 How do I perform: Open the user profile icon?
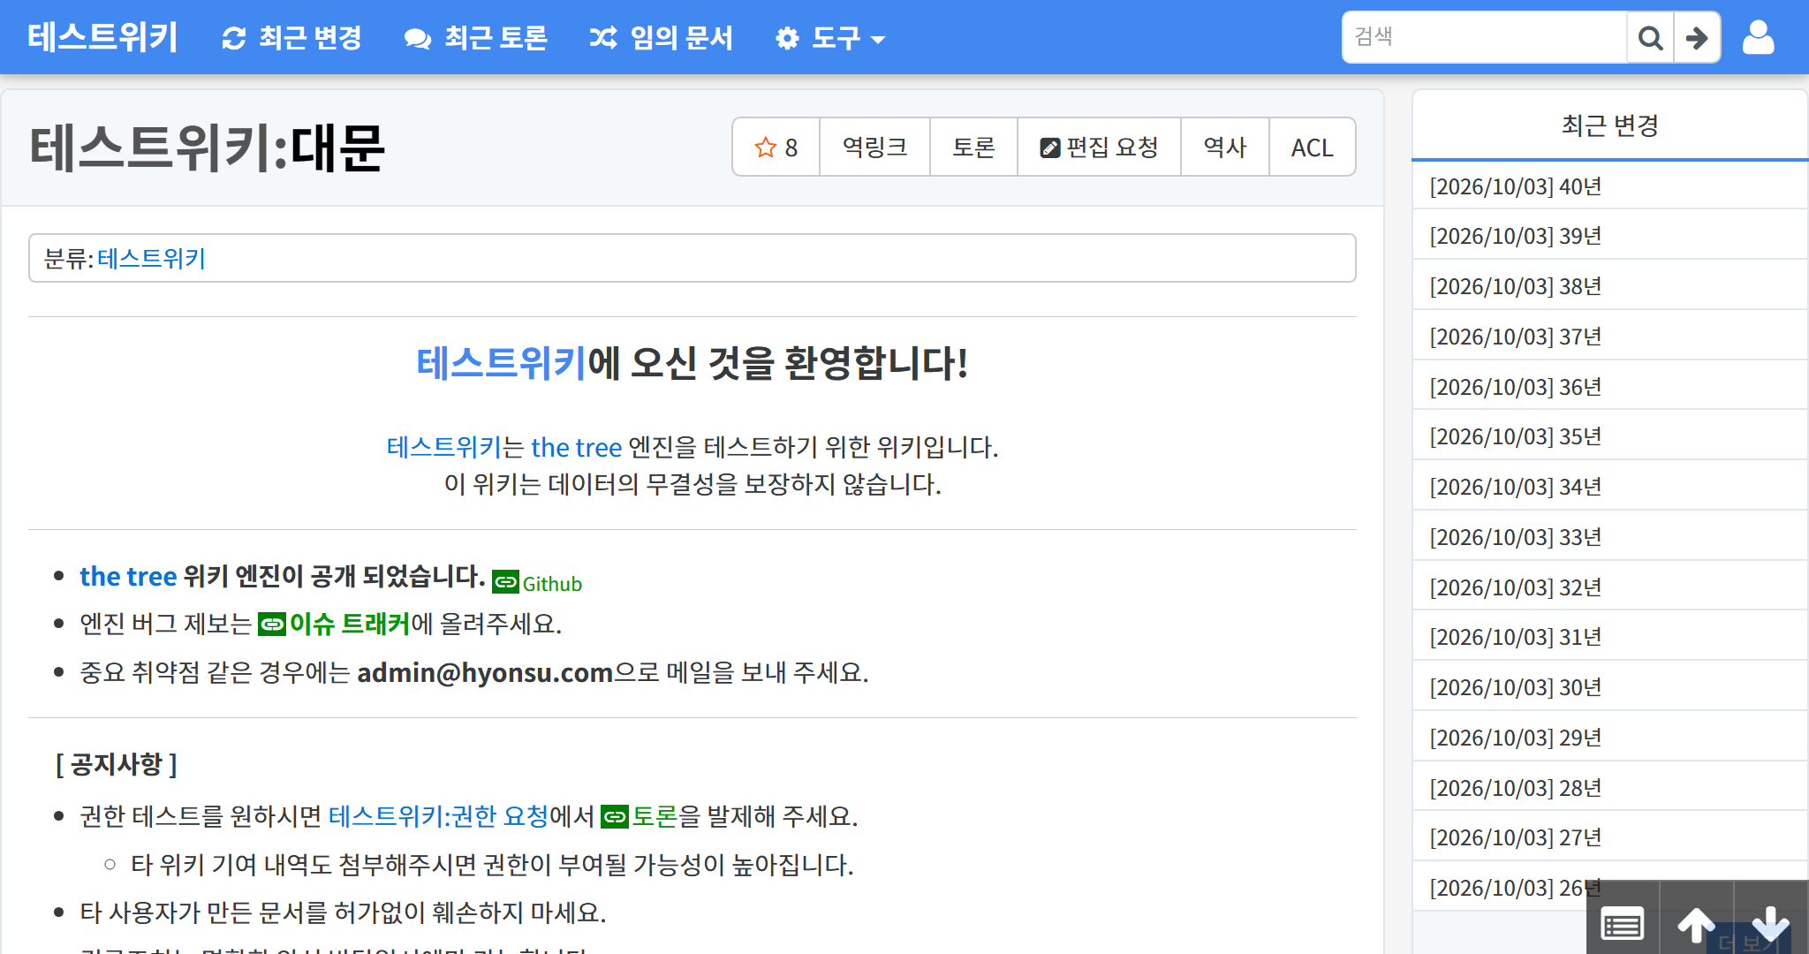point(1758,37)
